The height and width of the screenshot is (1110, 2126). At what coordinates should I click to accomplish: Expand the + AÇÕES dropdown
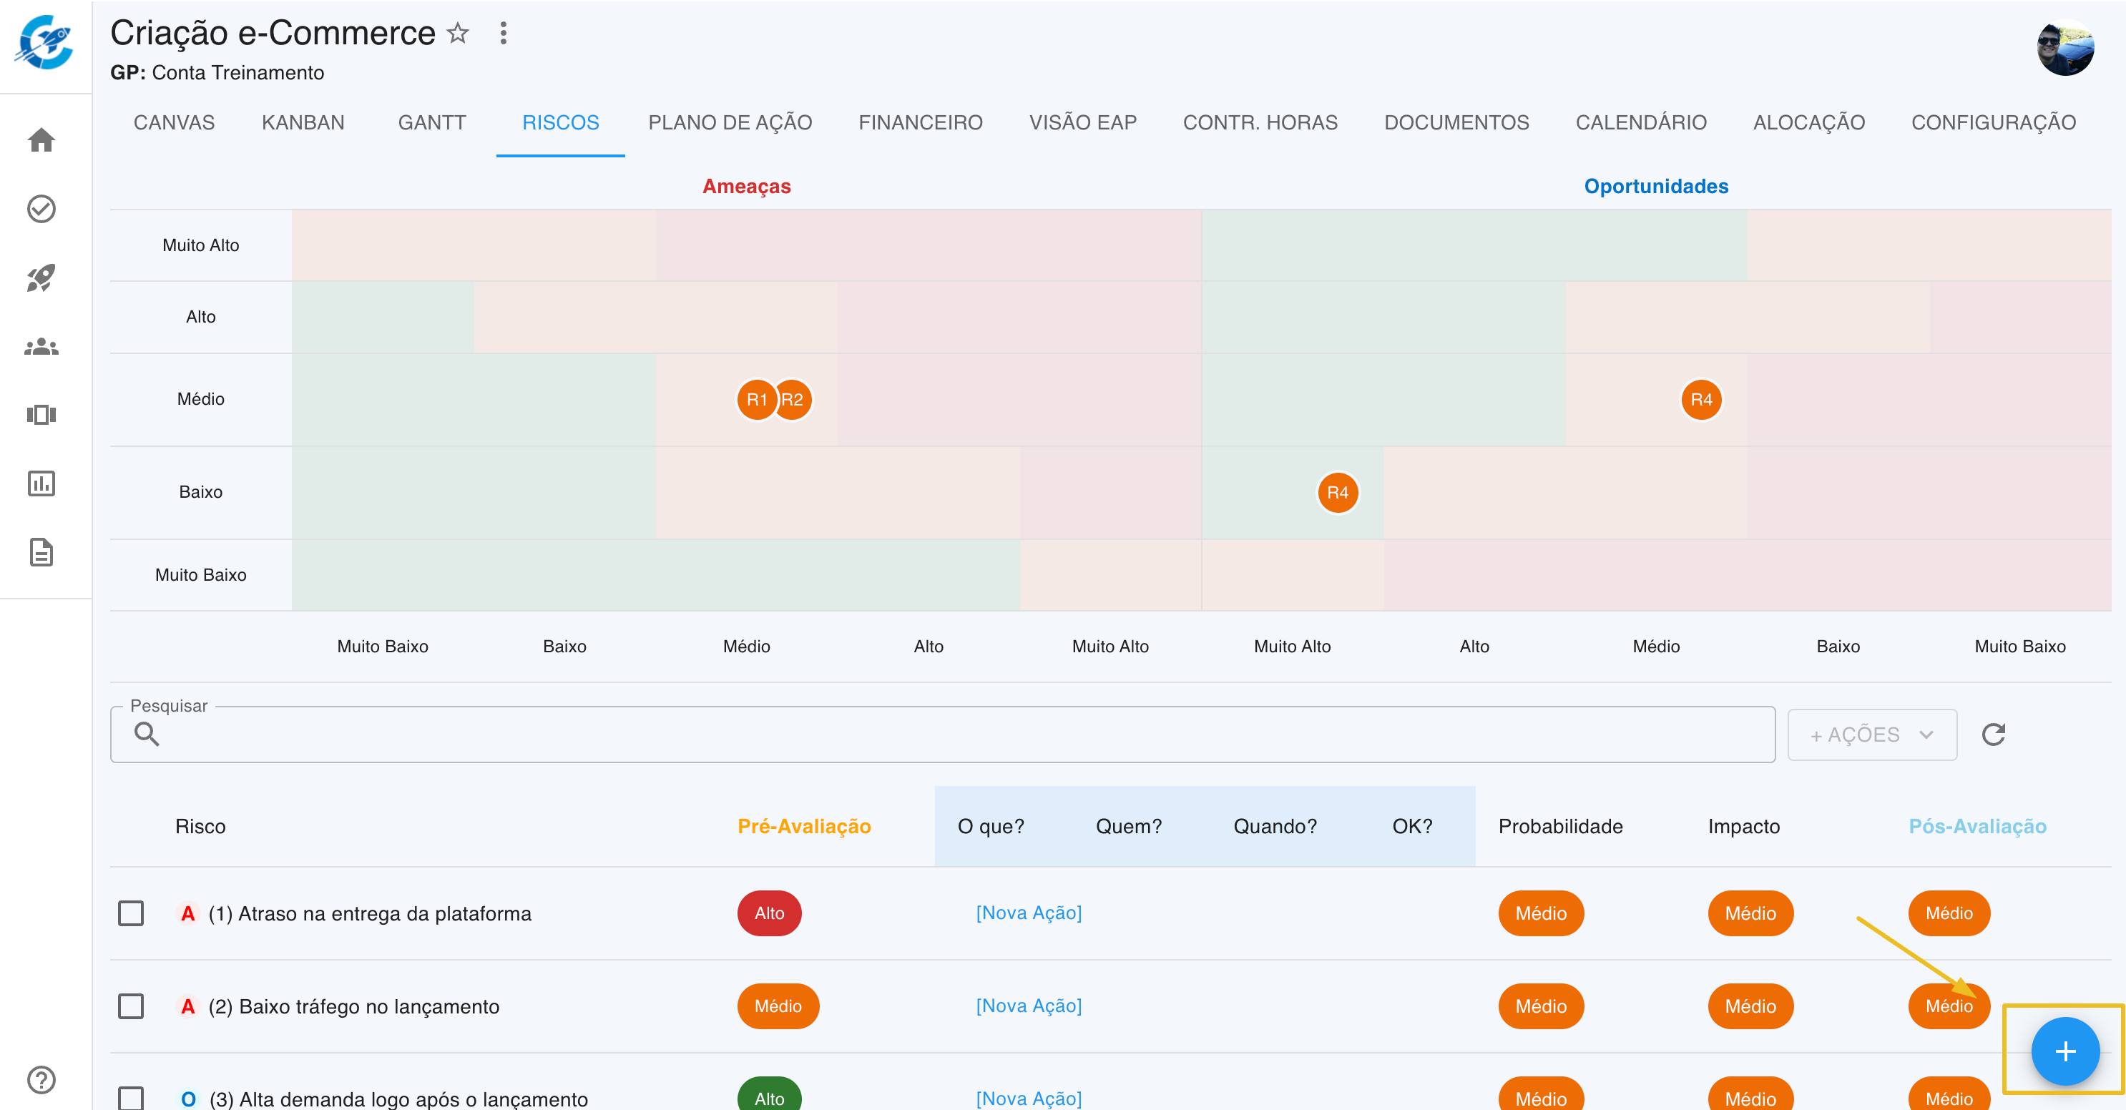(x=1871, y=734)
